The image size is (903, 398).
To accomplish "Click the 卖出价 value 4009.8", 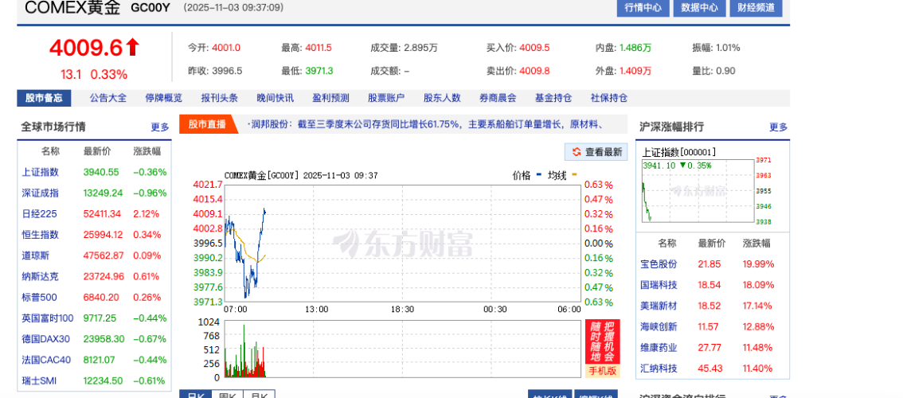I will click(534, 71).
